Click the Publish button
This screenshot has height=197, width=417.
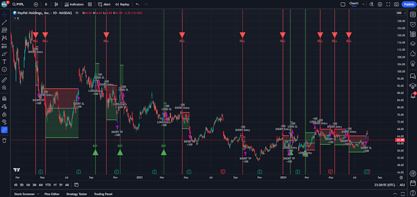pos(408,4)
